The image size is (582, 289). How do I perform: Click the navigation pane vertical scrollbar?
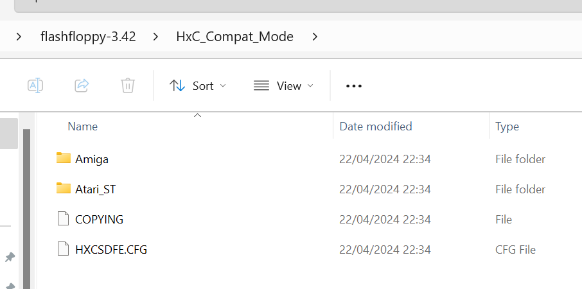click(26, 209)
